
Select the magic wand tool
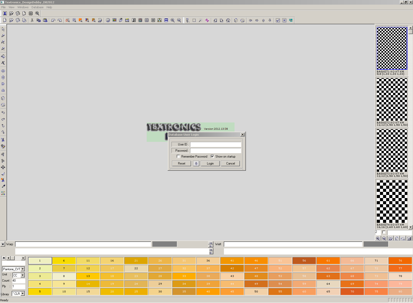[200, 20]
